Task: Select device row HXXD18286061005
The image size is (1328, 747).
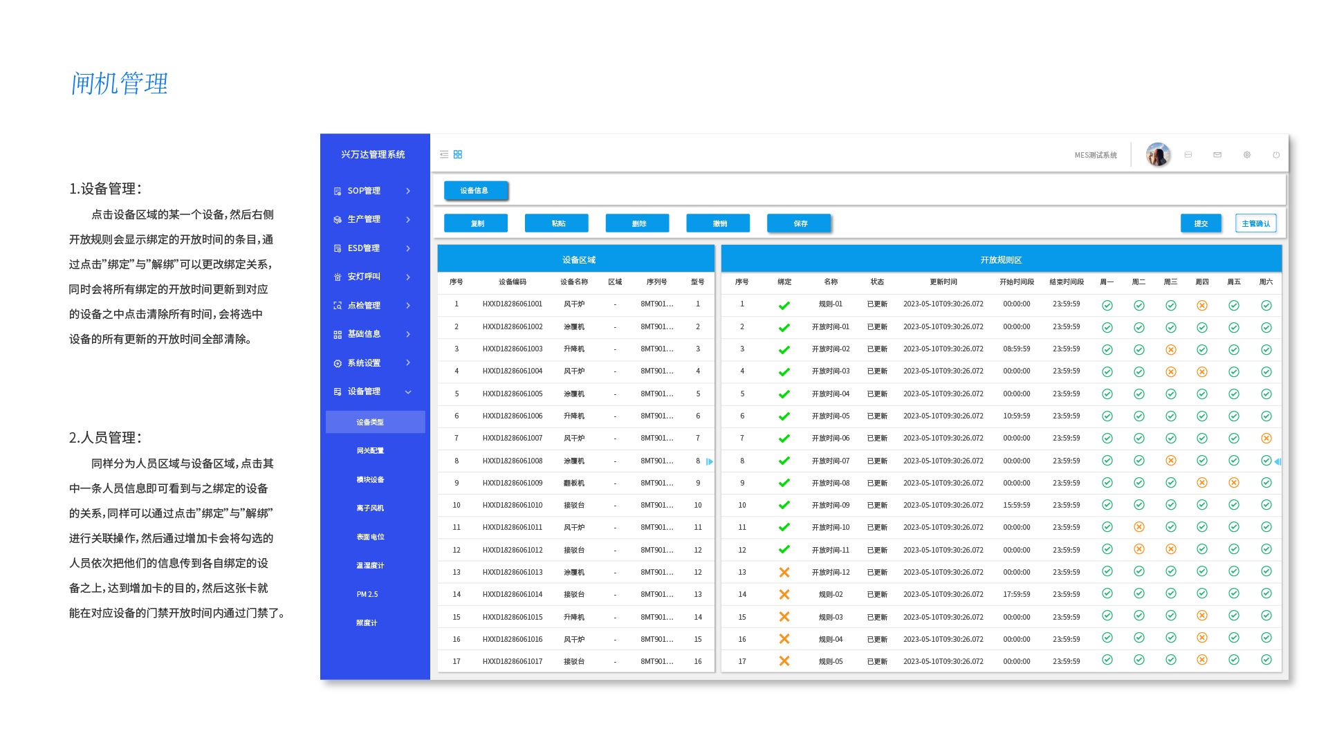Action: 513,394
